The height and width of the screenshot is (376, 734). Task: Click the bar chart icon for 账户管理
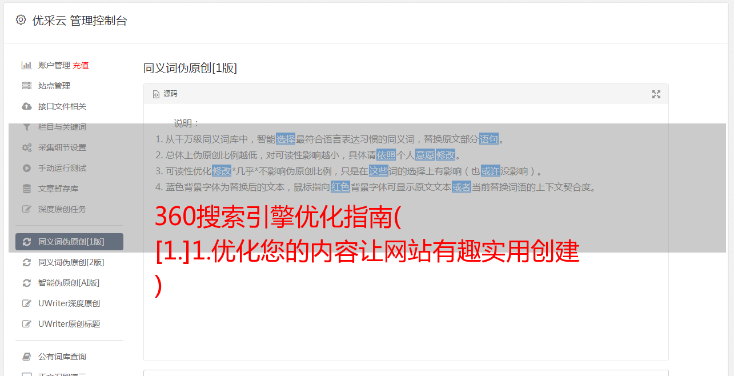(x=26, y=65)
